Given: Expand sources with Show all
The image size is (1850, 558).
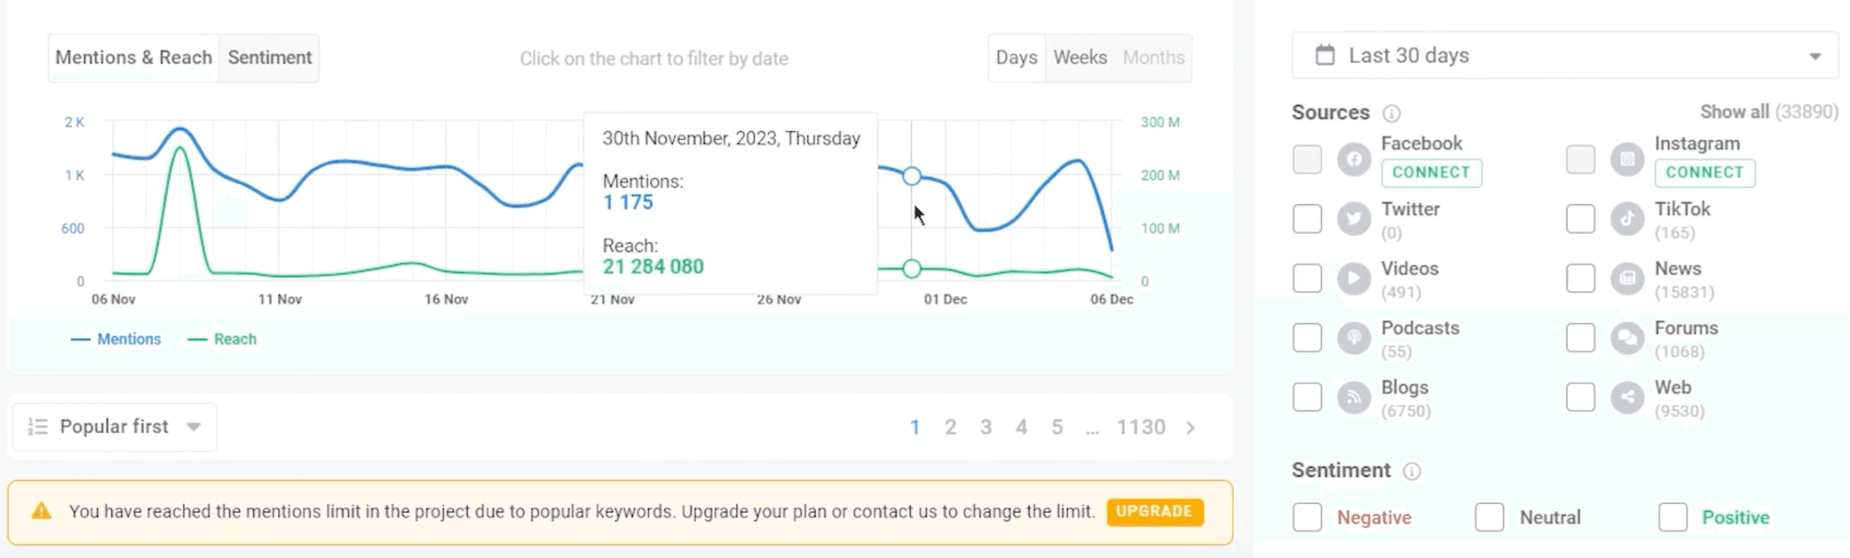Looking at the screenshot, I should click(x=1734, y=112).
